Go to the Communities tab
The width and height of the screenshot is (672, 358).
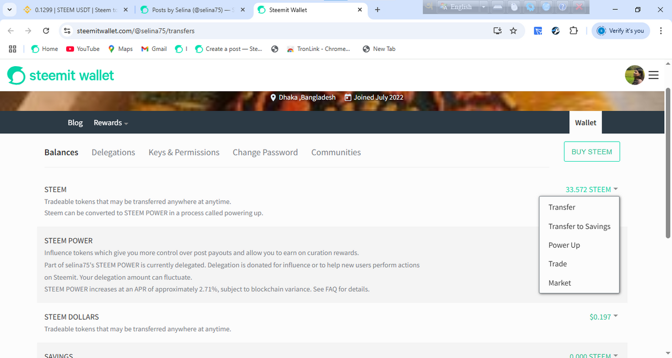(336, 152)
